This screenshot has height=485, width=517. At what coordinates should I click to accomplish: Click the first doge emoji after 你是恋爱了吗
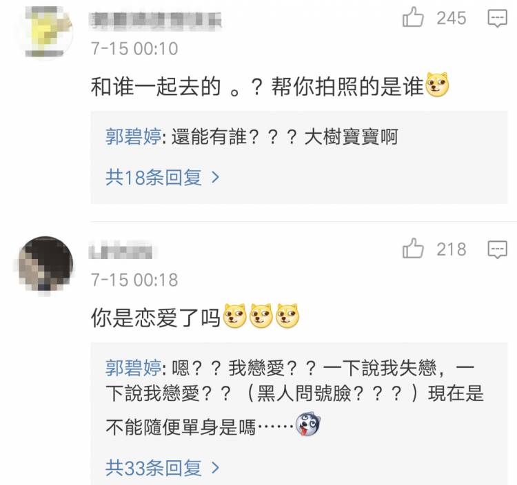235,316
